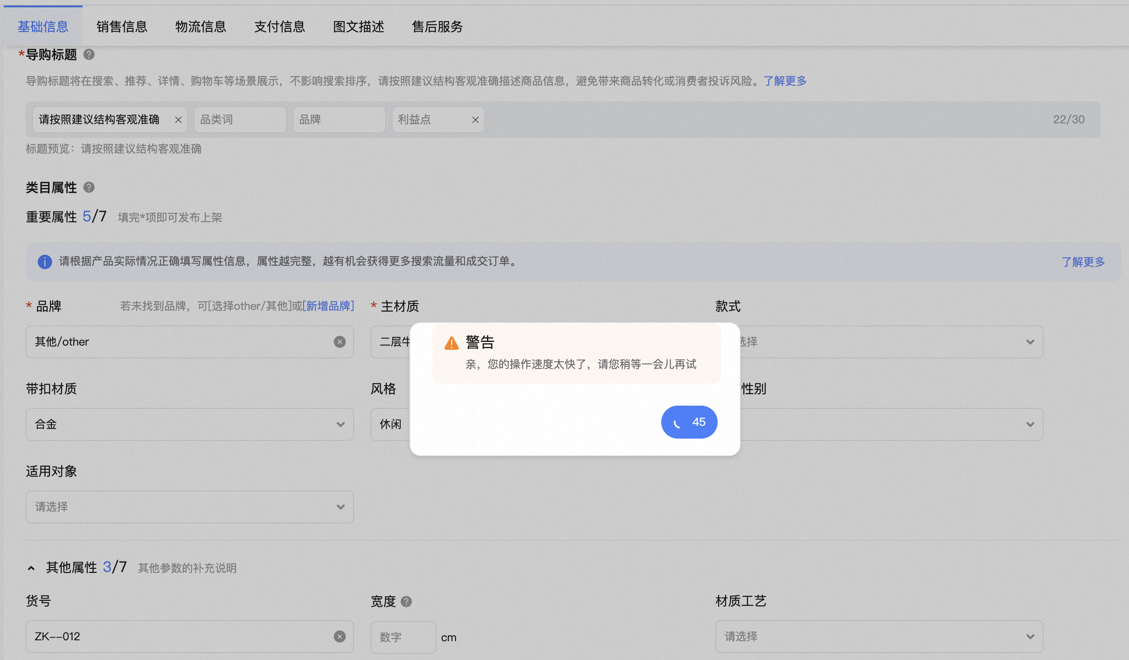Screen dimensions: 1129x660
Task: Open the 品牌 其他/other combo box
Action: 190,342
